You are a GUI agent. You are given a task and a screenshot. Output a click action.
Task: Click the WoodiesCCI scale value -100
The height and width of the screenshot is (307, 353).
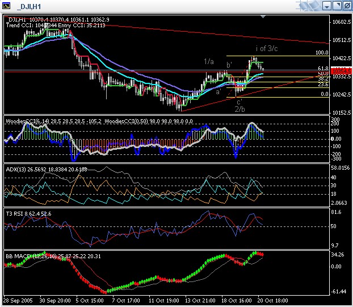pyautogui.click(x=335, y=146)
